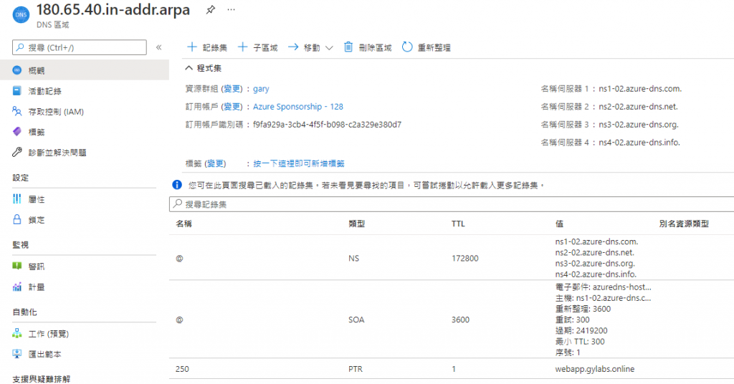Click the 172800 TTL value
Screen dimensions: 734x384
464,258
